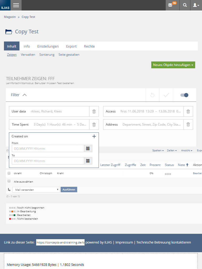Follow the Impressum footer link
Viewport: 202px width, 269px height.
pos(124,242)
